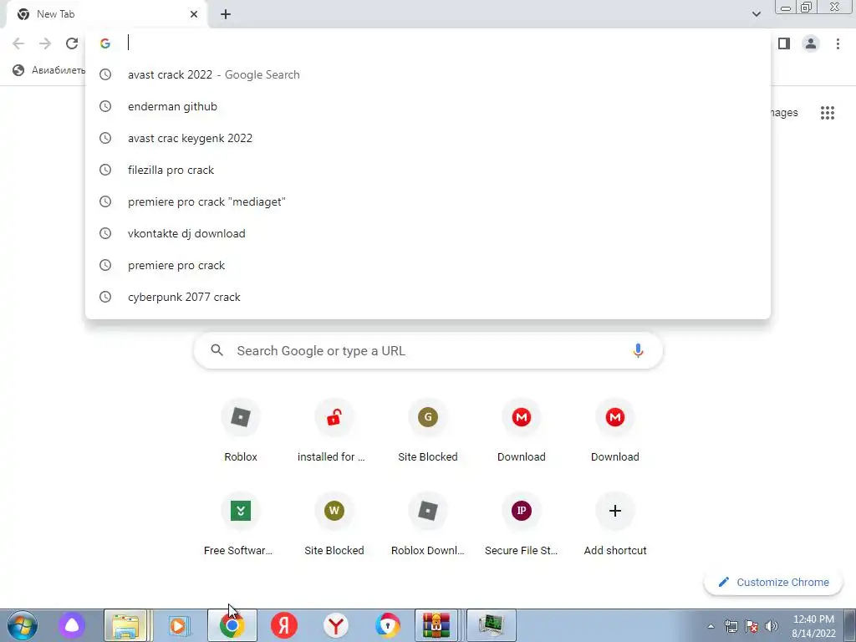
Task: Open the Chrome three-dot menu
Action: (838, 43)
